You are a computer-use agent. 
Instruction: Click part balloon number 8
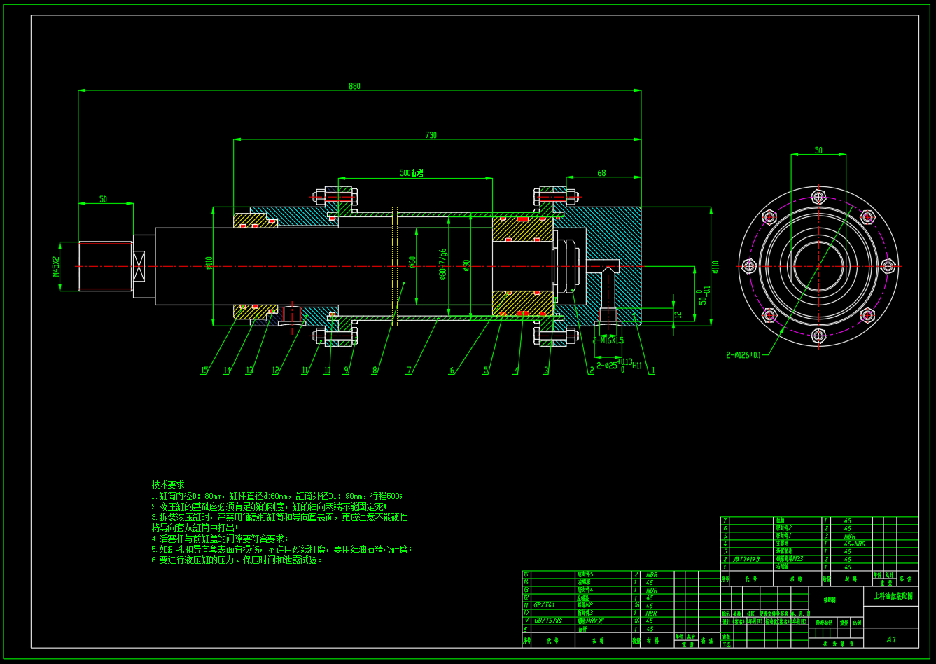[375, 371]
